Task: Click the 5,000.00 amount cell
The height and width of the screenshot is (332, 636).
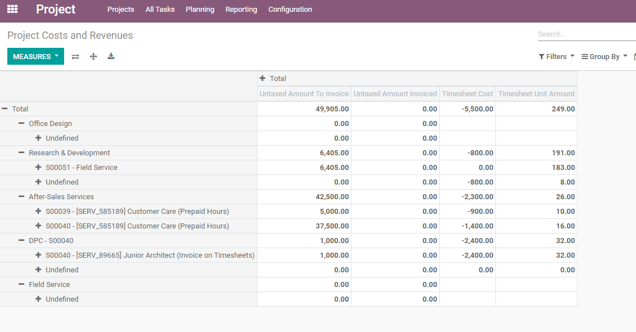Action: click(x=304, y=211)
